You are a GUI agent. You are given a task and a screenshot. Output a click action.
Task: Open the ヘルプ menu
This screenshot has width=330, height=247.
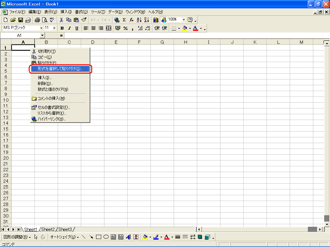(x=156, y=12)
